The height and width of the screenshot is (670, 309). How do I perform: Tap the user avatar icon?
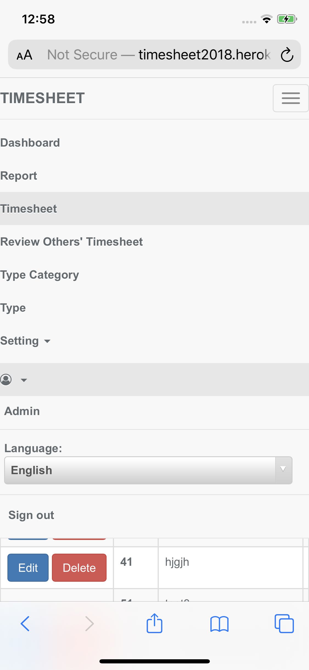(6, 380)
